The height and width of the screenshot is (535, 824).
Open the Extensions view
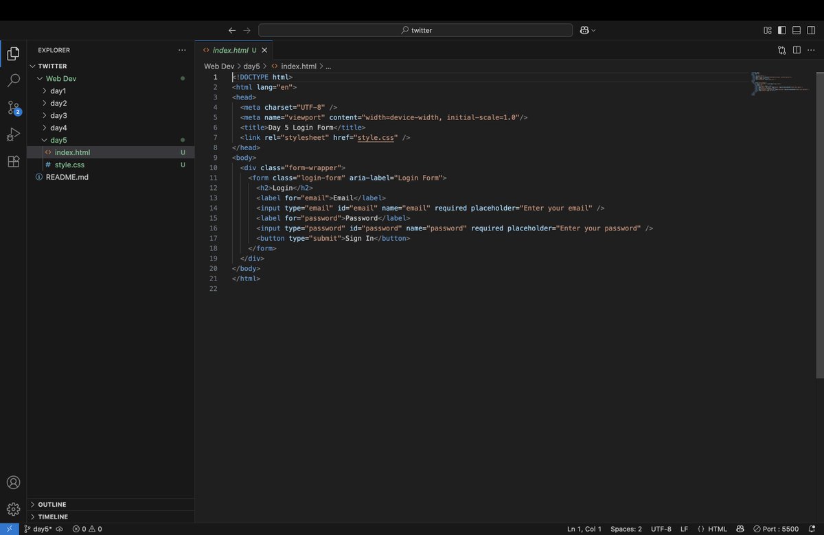point(13,161)
